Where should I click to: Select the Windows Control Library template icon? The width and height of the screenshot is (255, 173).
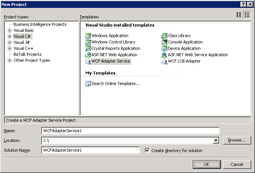pyautogui.click(x=88, y=42)
